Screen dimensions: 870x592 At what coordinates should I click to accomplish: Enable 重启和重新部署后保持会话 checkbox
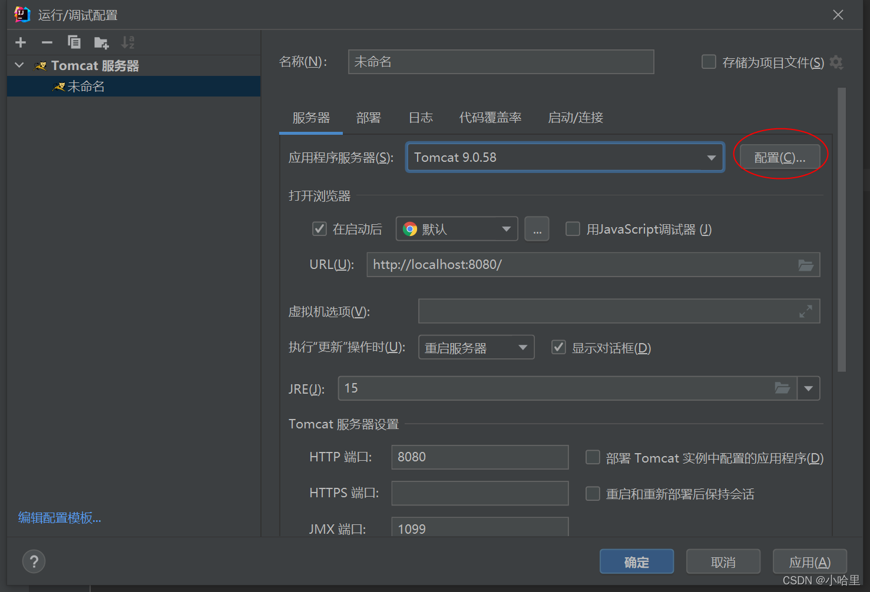pyautogui.click(x=593, y=493)
